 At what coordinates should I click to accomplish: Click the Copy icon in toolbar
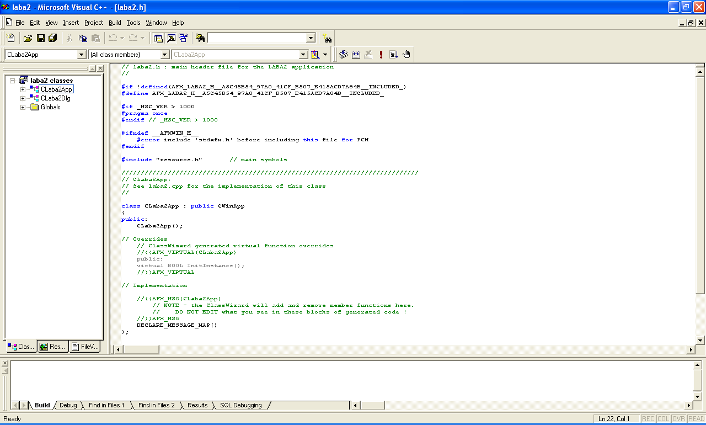(83, 38)
